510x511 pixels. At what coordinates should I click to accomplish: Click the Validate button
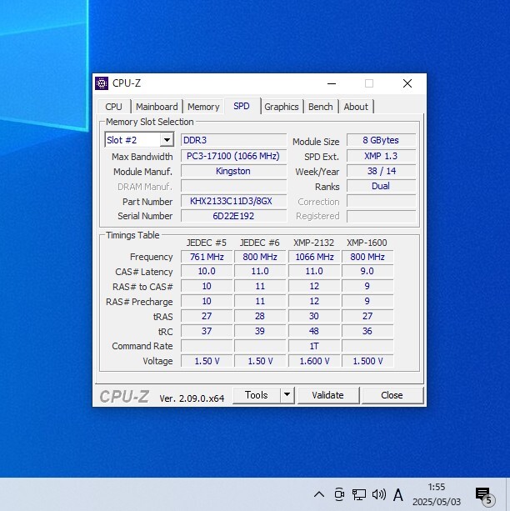(327, 395)
